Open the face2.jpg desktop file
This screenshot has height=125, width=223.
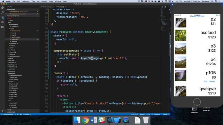194,110
